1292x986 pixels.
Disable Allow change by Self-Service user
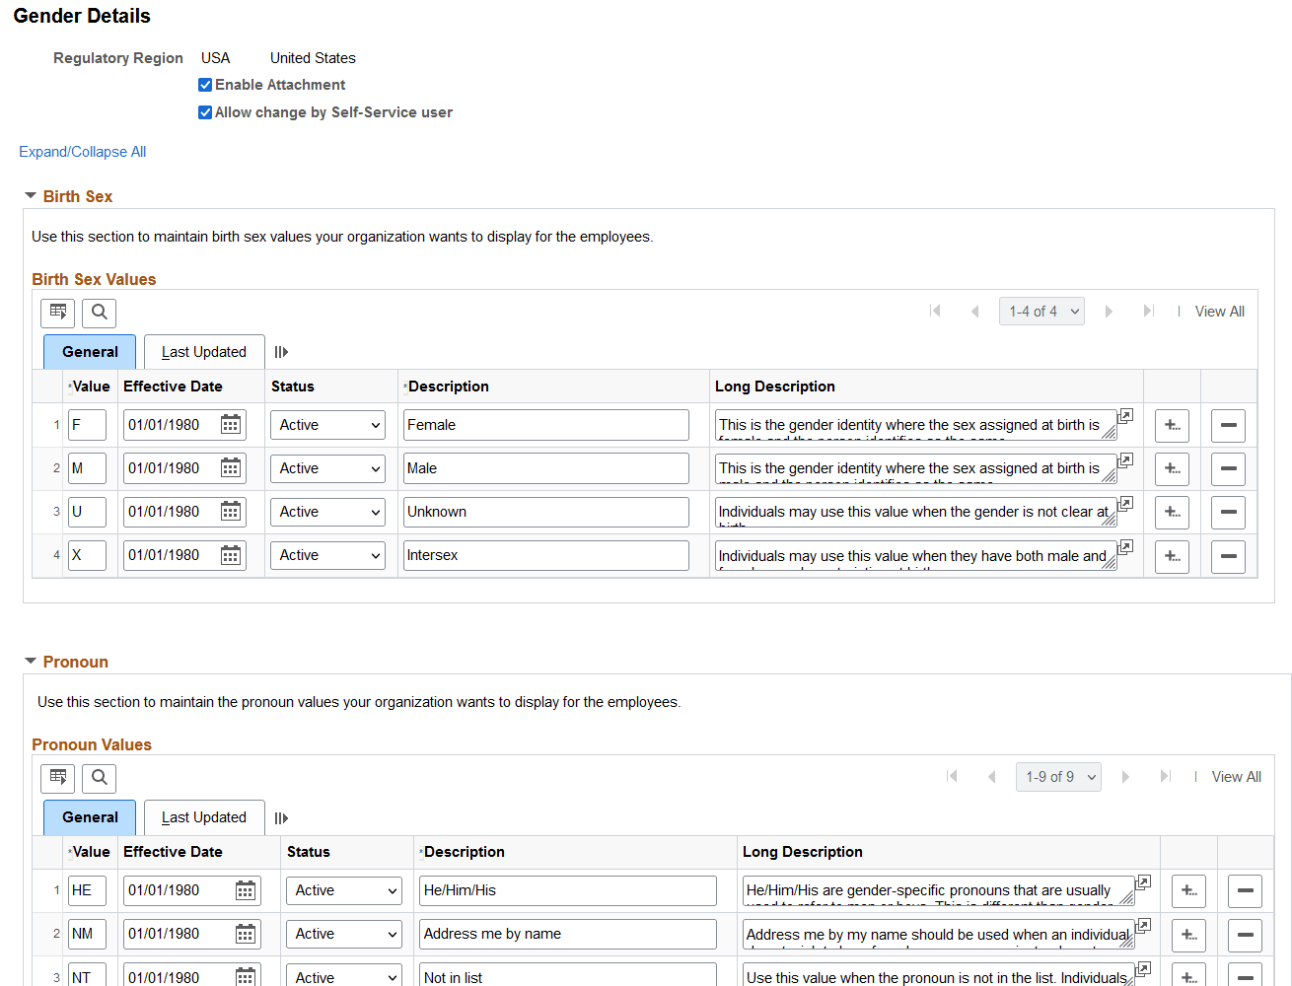click(204, 111)
